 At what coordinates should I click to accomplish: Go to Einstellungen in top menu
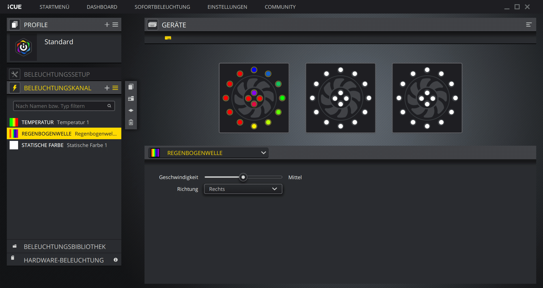pos(227,7)
